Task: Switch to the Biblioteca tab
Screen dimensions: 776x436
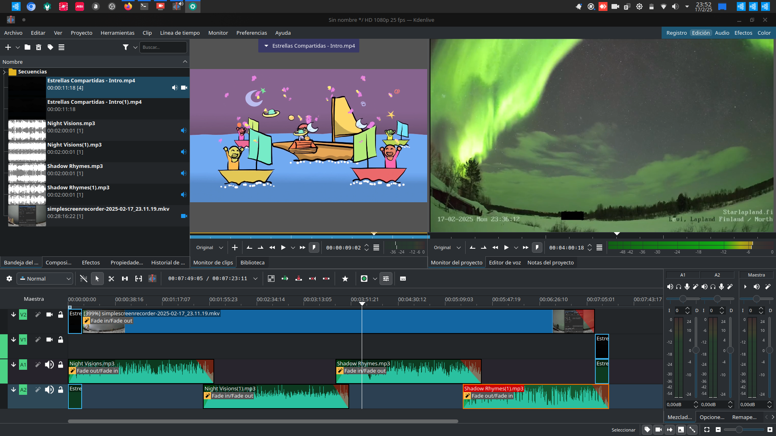Action: (252, 262)
